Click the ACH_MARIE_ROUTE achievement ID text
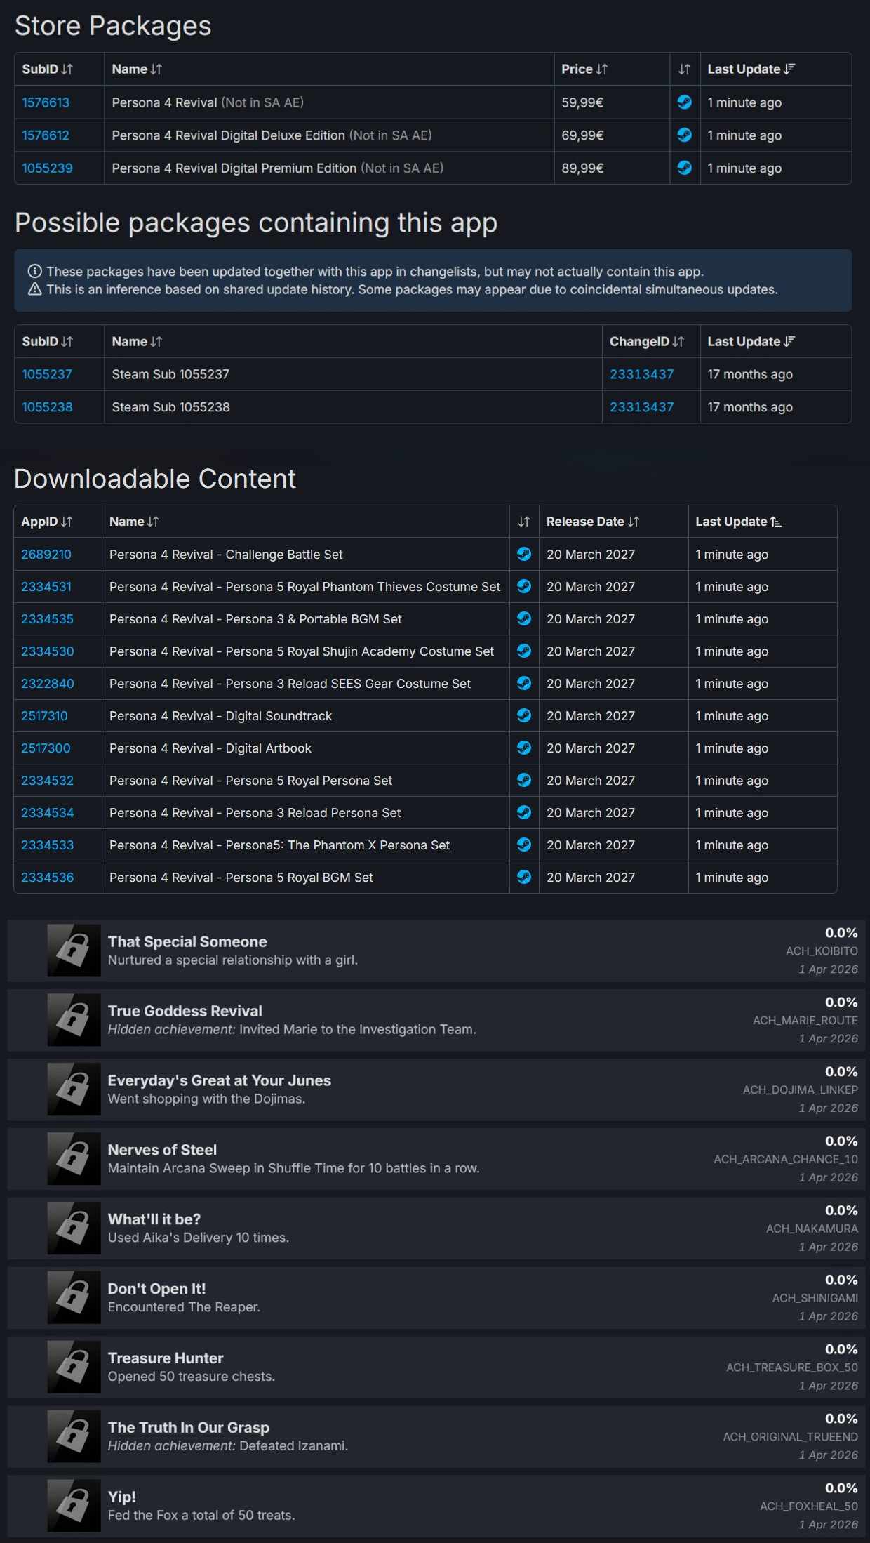 805,1020
